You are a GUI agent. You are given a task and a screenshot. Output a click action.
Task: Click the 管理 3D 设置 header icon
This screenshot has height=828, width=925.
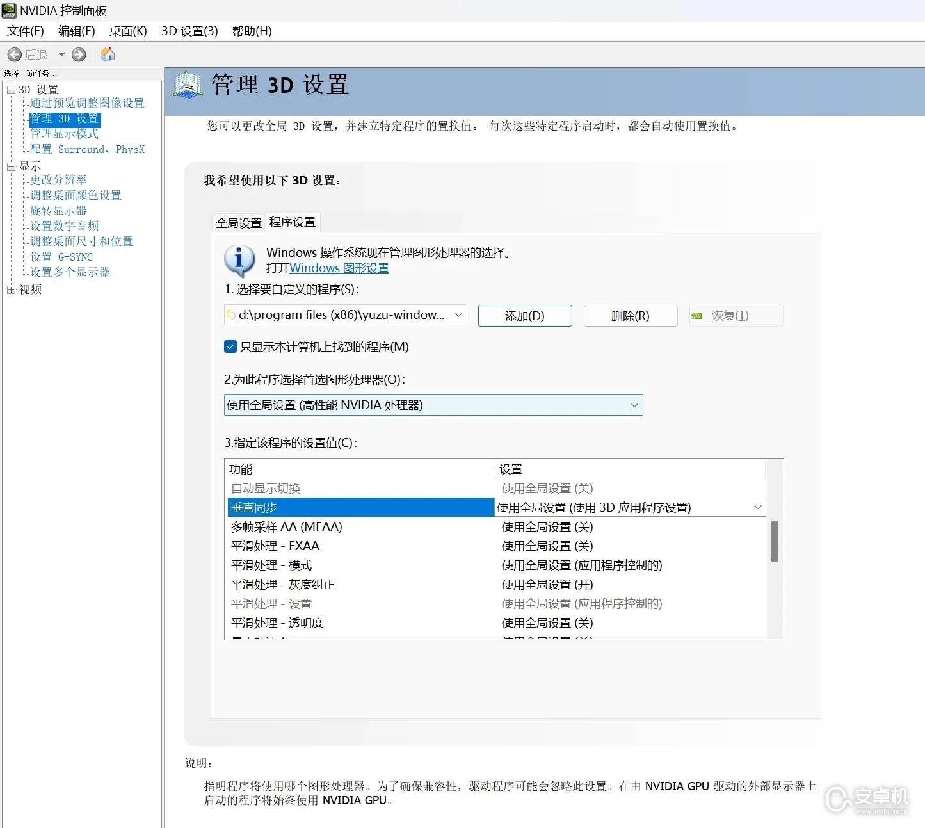(188, 85)
